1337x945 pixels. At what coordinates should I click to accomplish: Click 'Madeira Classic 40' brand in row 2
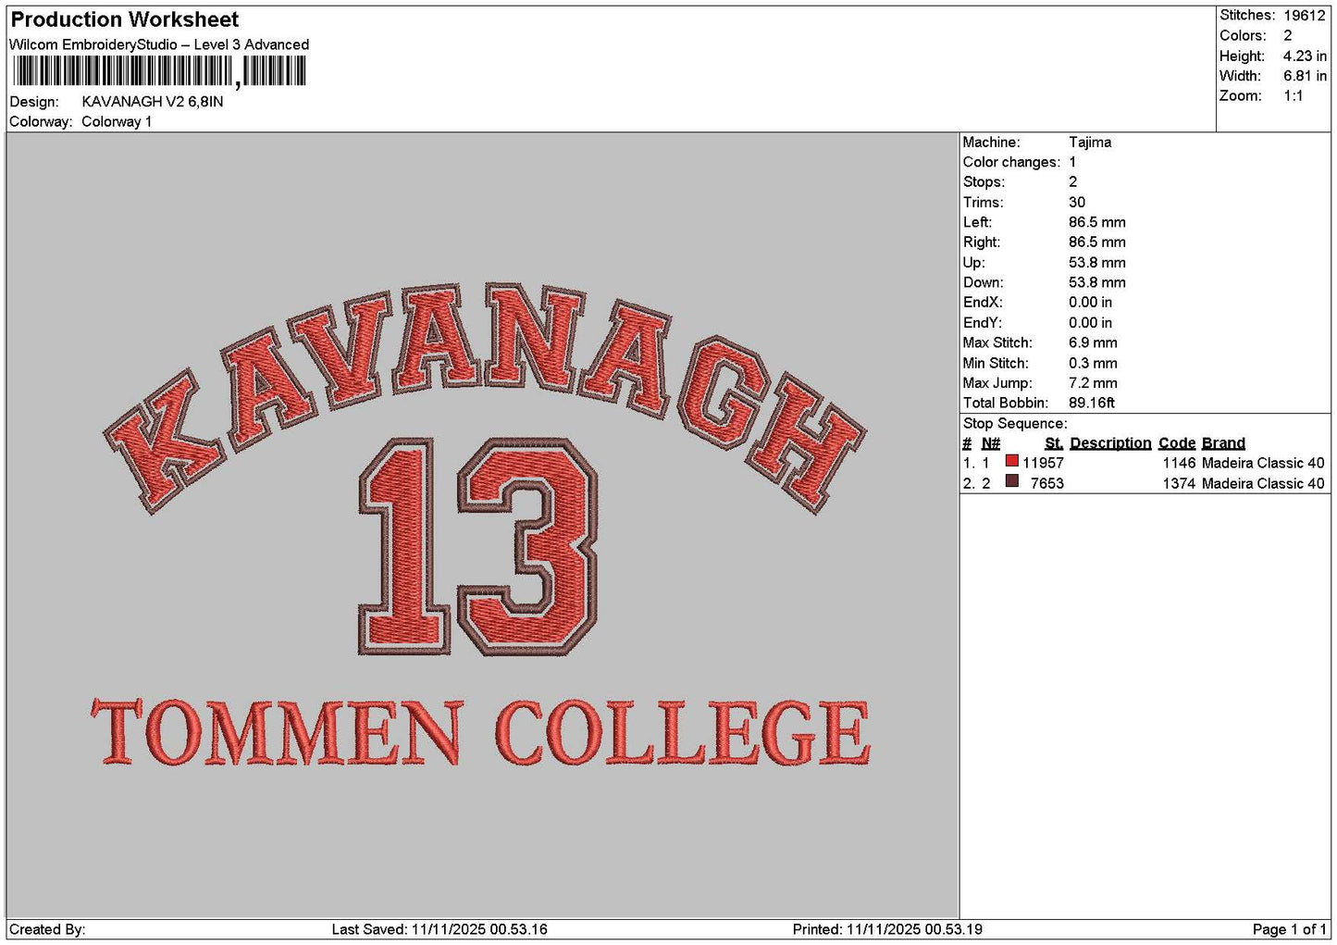tap(1263, 484)
